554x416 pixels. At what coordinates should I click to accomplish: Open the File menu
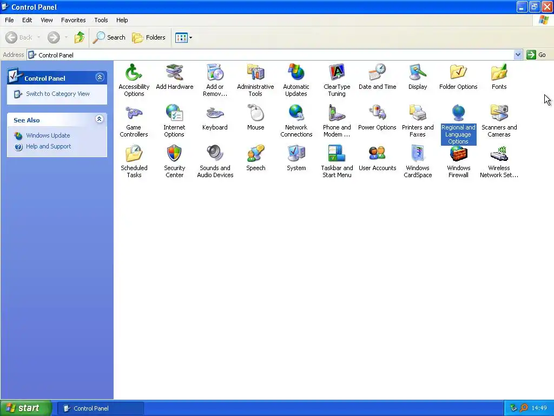[9, 20]
